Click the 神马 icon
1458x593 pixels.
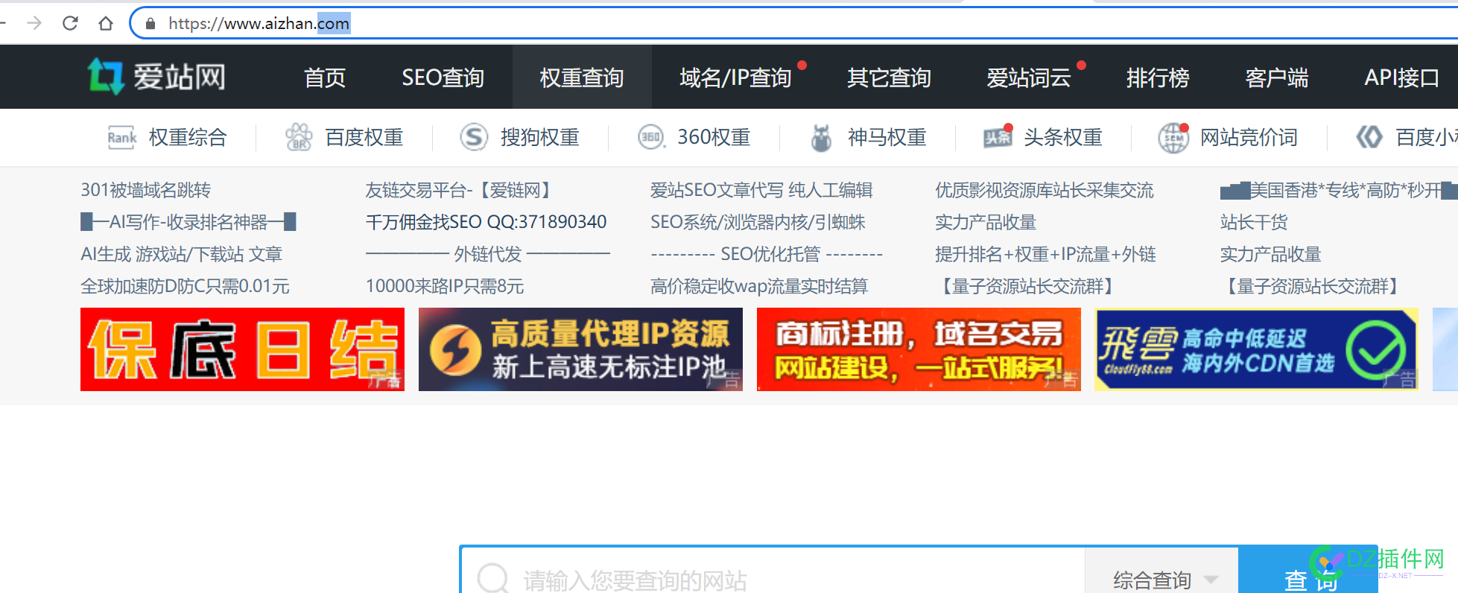(821, 137)
